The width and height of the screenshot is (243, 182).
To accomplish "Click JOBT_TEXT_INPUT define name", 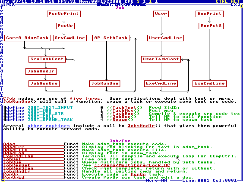I will pyautogui.click(x=50, y=108).
